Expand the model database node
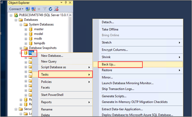Image resolution: width=192 pixels, height=117 pixels. (26, 34)
